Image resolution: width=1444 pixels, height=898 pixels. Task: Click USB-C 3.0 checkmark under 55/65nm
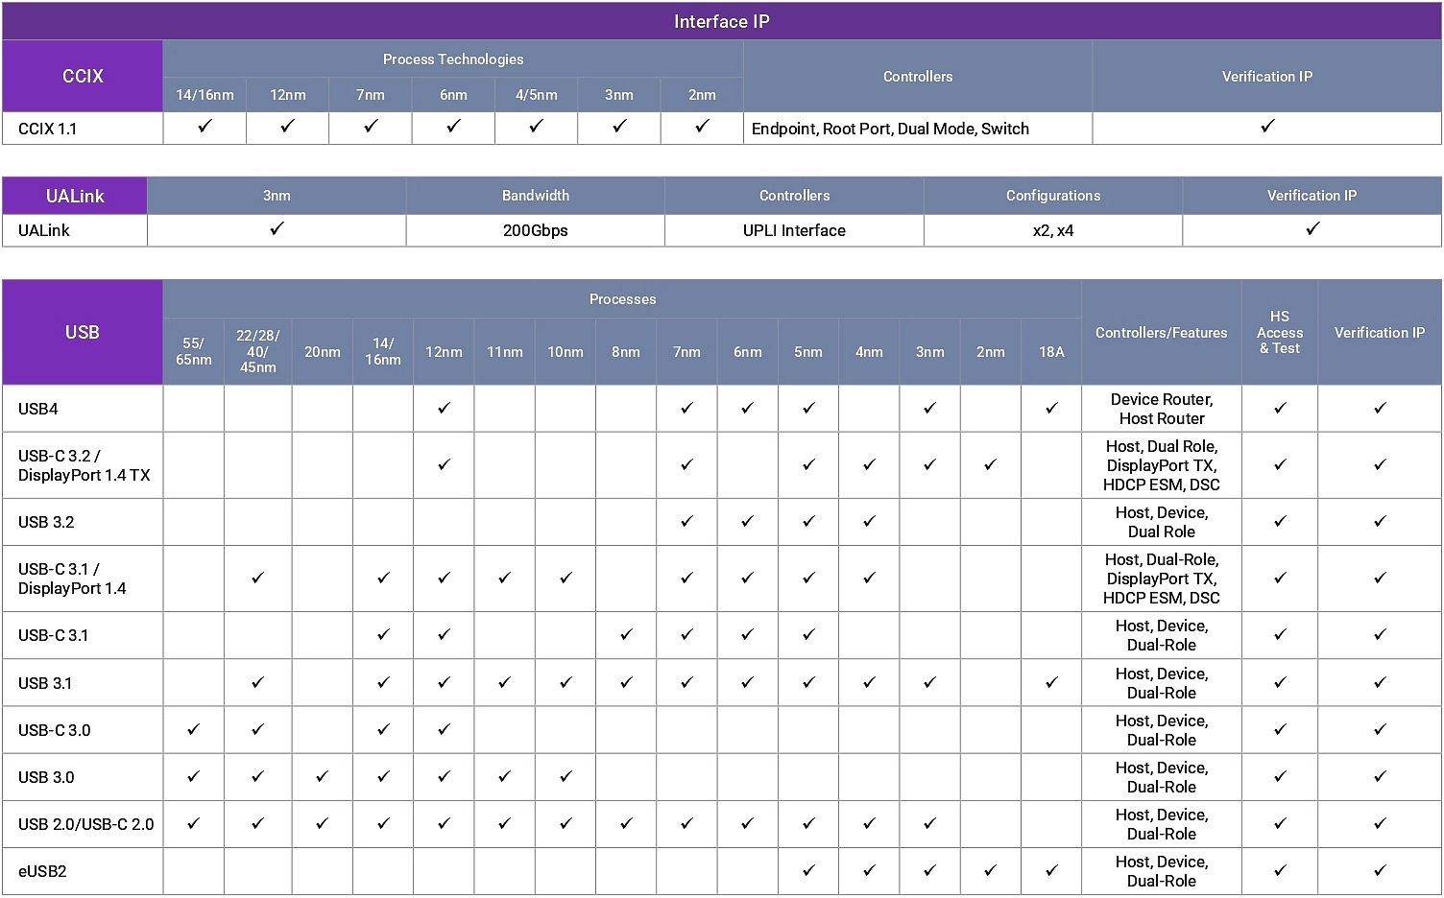point(193,730)
